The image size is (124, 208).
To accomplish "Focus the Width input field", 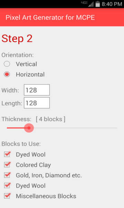I will [37, 90].
